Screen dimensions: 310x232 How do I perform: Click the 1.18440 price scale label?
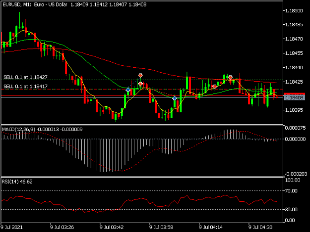tap(294, 68)
